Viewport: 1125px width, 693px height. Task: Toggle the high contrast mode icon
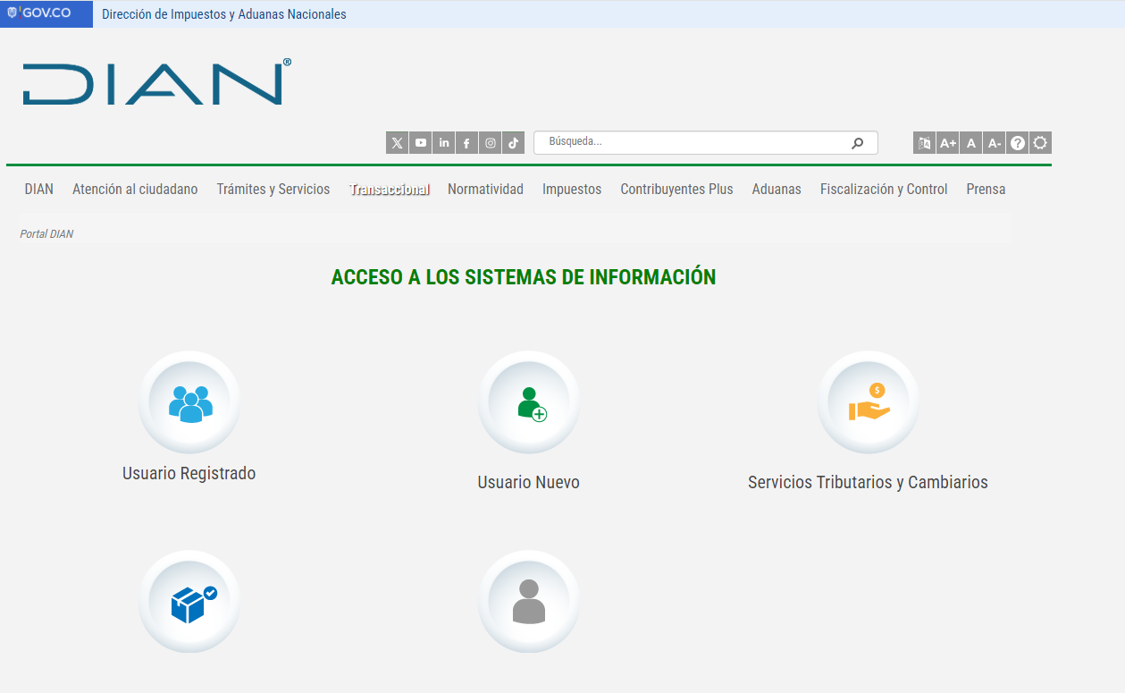point(1040,143)
